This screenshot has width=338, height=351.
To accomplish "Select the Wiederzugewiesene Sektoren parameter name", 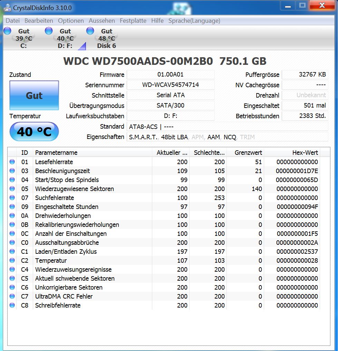I will tap(75, 189).
